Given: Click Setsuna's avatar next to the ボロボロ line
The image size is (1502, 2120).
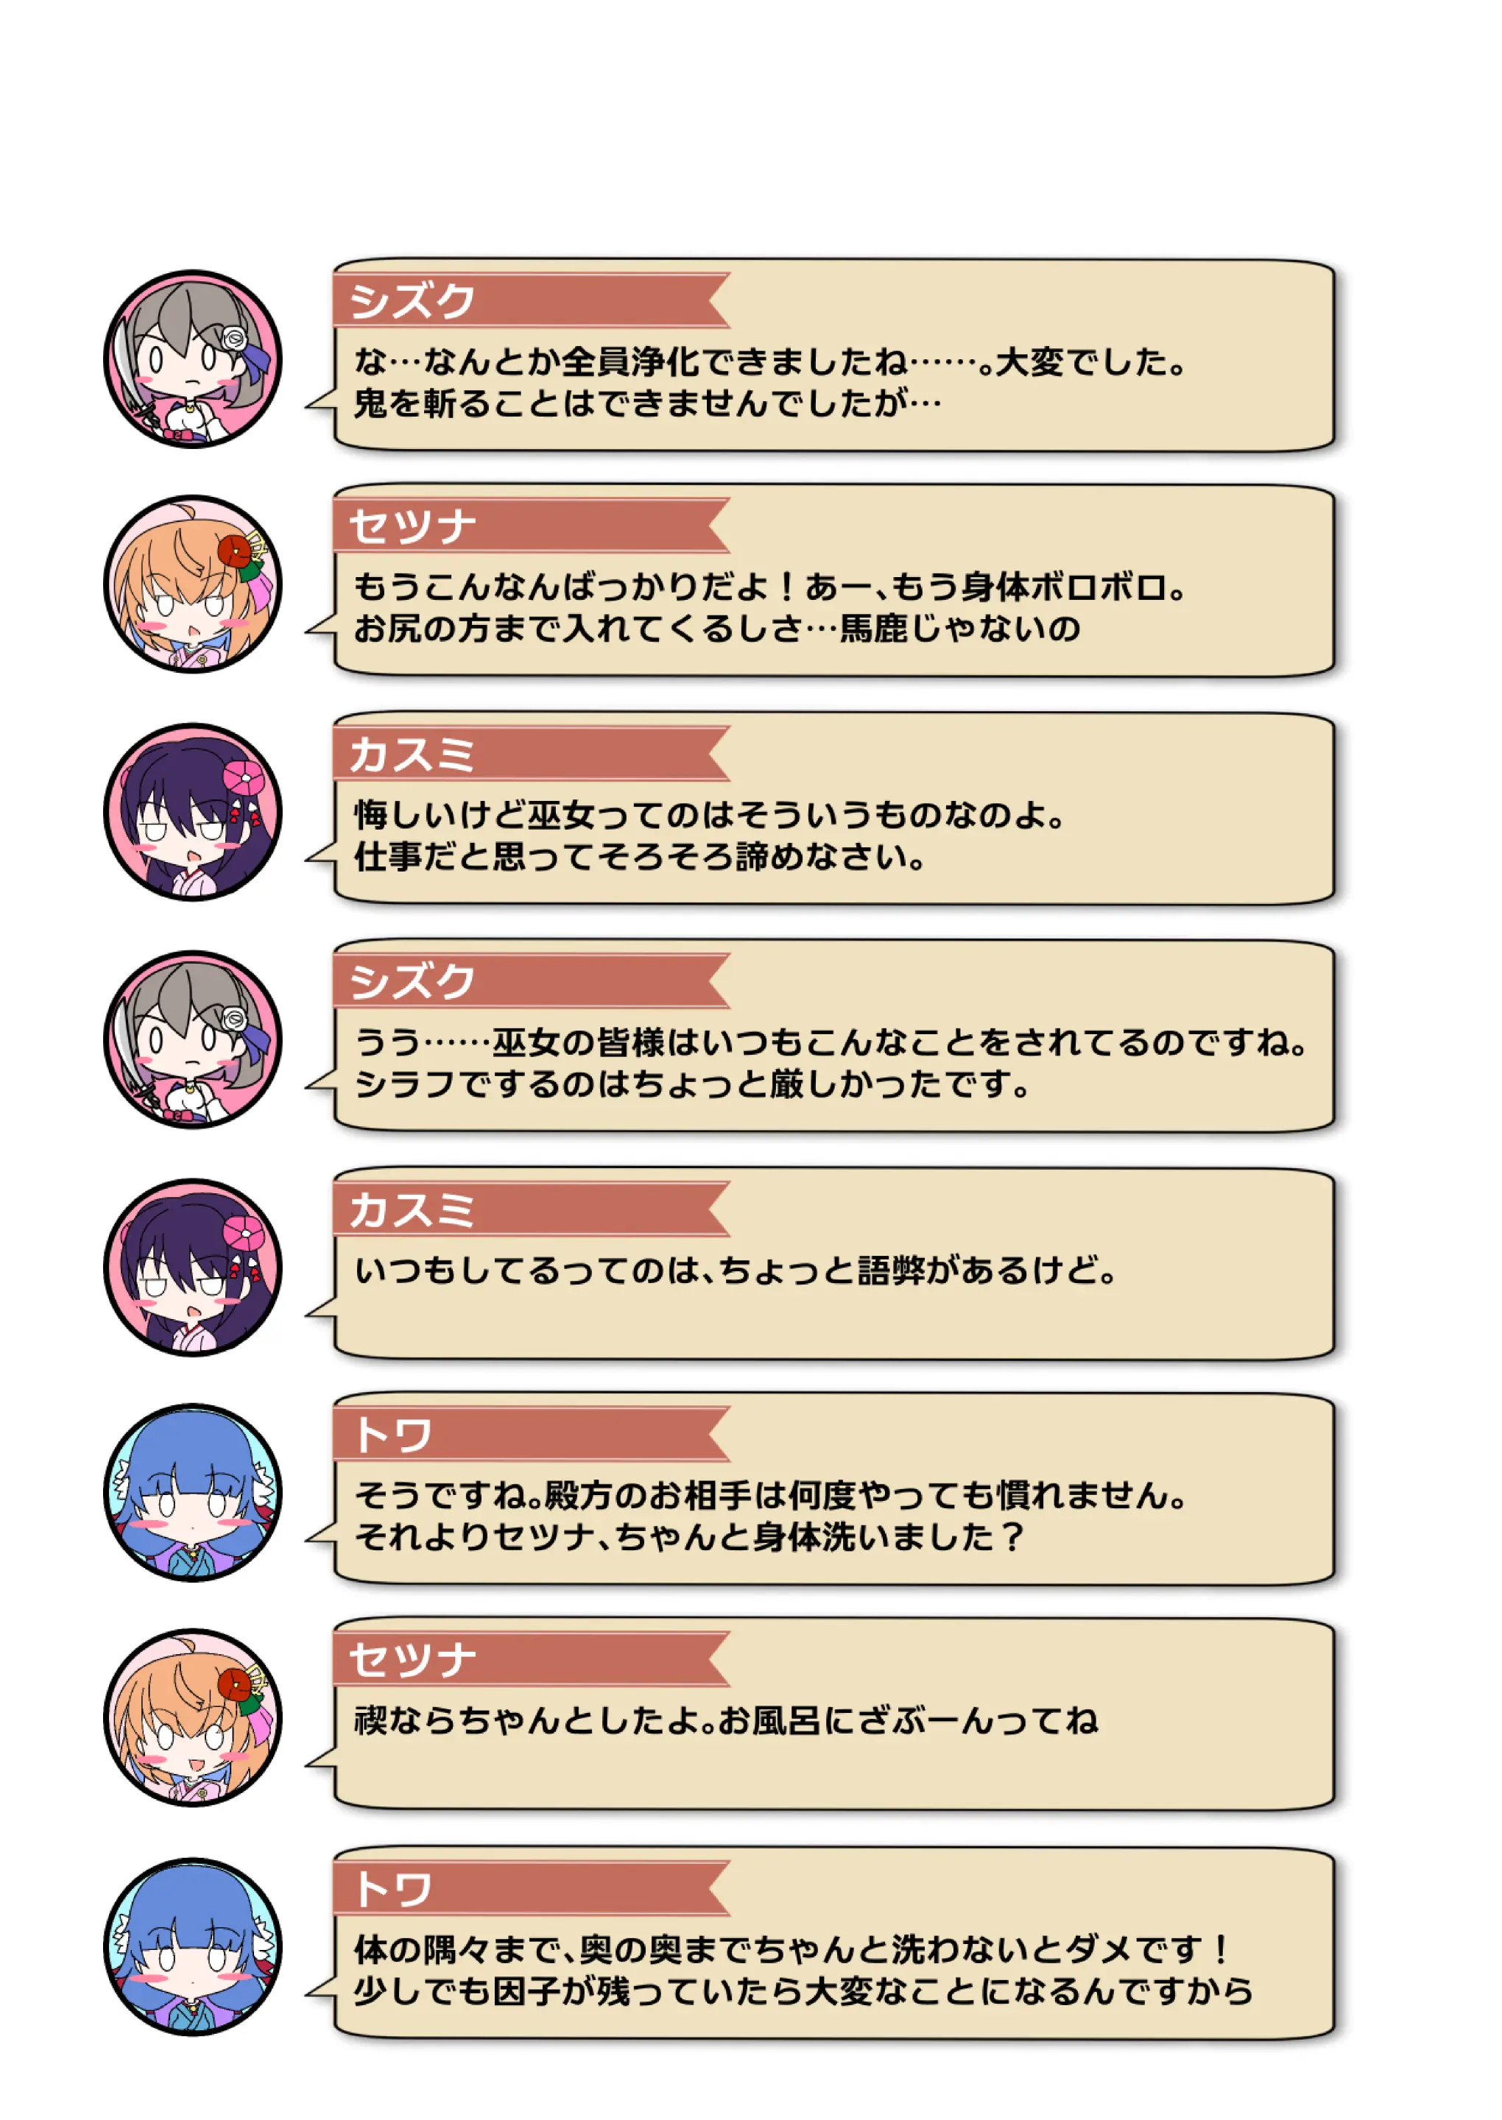Looking at the screenshot, I should click(x=192, y=584).
